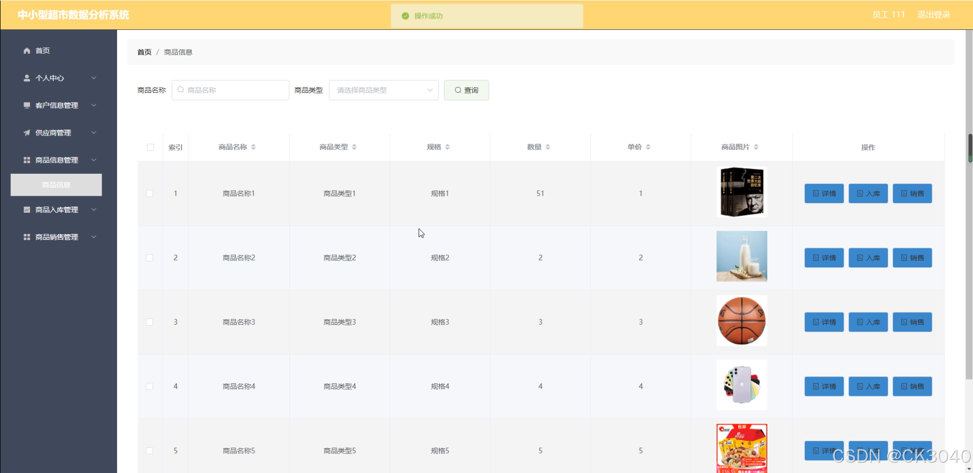
Task: Click the paper plane icon for 供应商管理
Action: click(x=27, y=132)
